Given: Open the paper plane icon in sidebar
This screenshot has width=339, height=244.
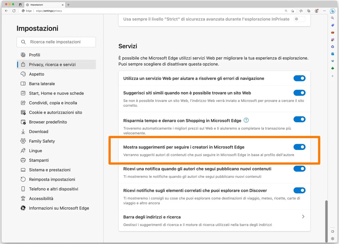Looking at the screenshot, I should click(x=333, y=61).
